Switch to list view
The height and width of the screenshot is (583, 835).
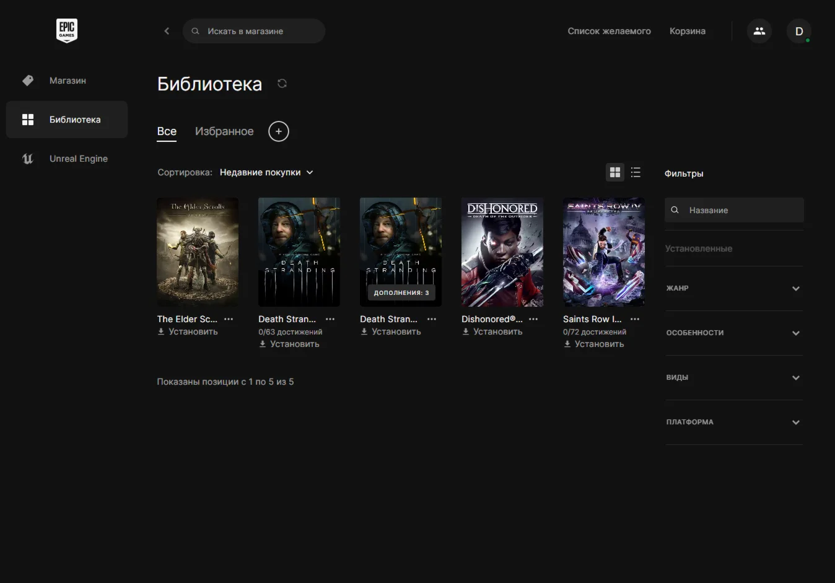point(636,172)
